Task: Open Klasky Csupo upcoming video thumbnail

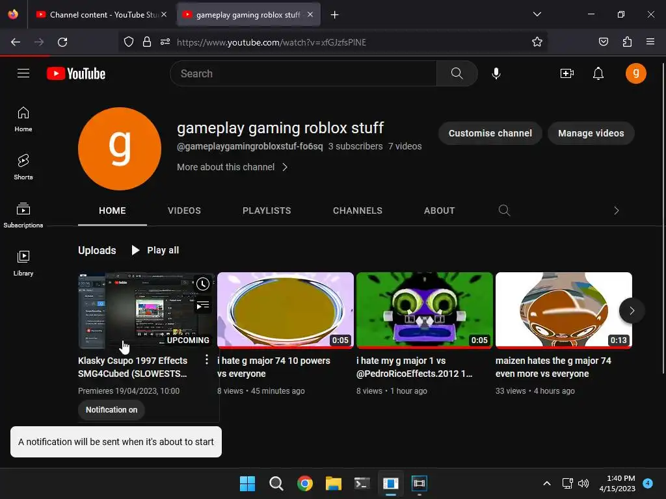Action: pyautogui.click(x=146, y=310)
